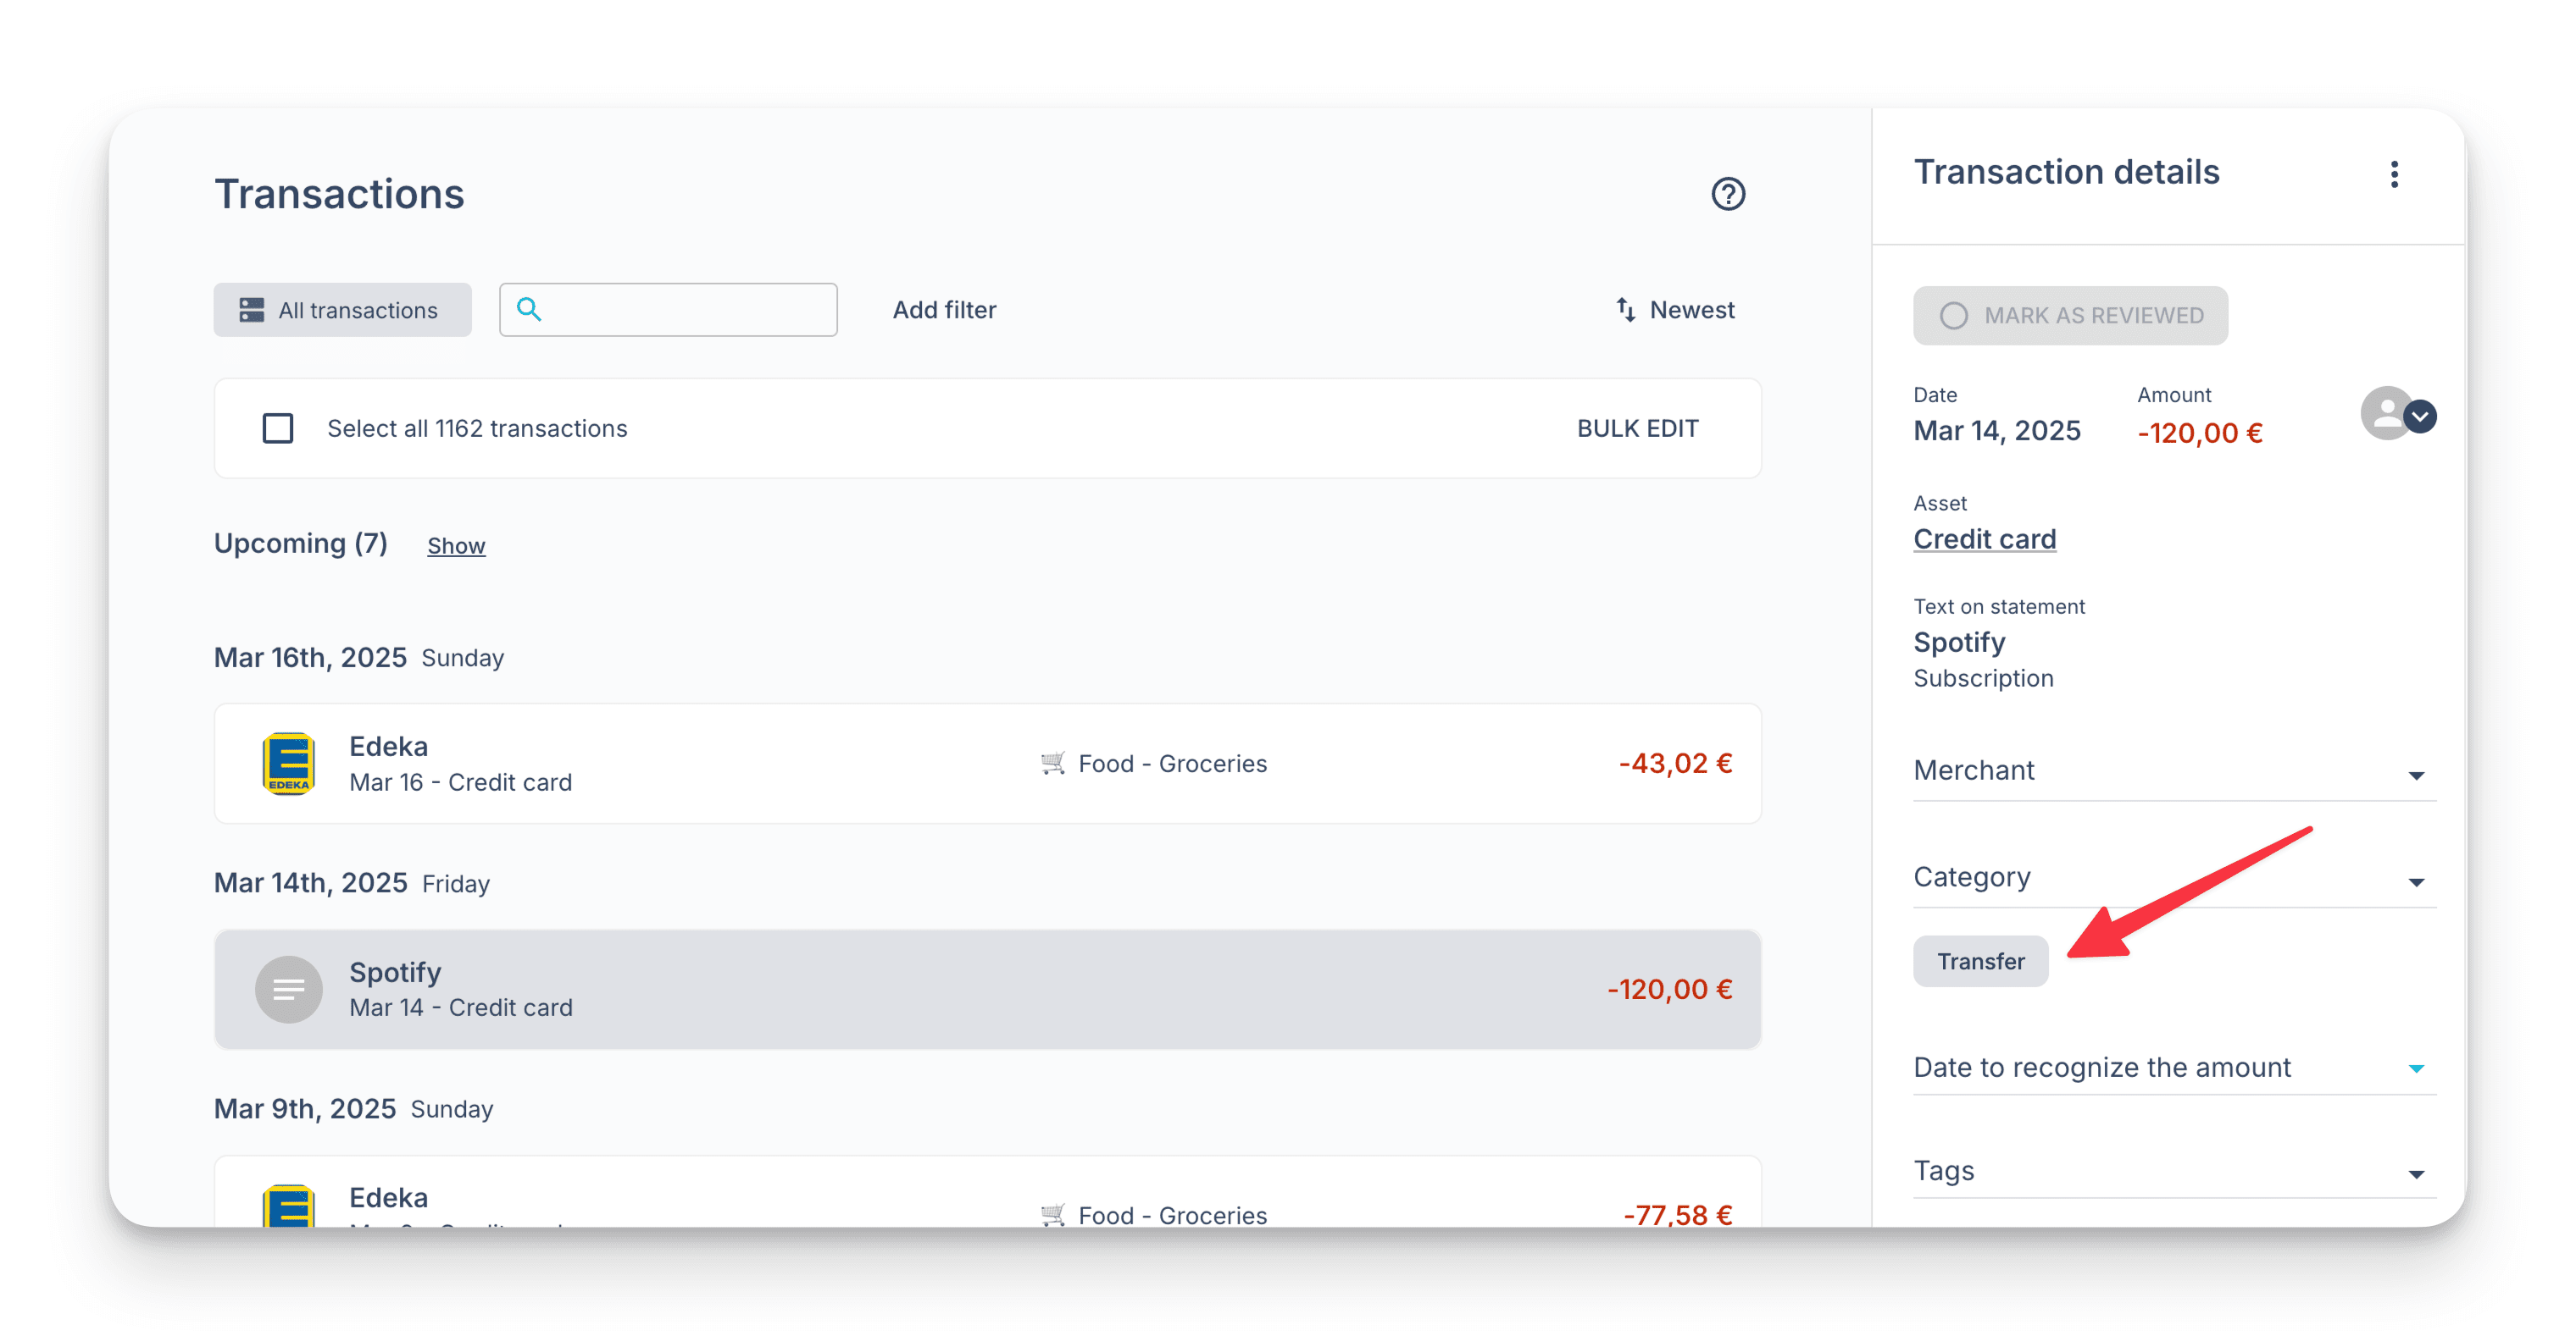2576x1336 pixels.
Task: Open the help question mark icon
Action: (x=1727, y=194)
